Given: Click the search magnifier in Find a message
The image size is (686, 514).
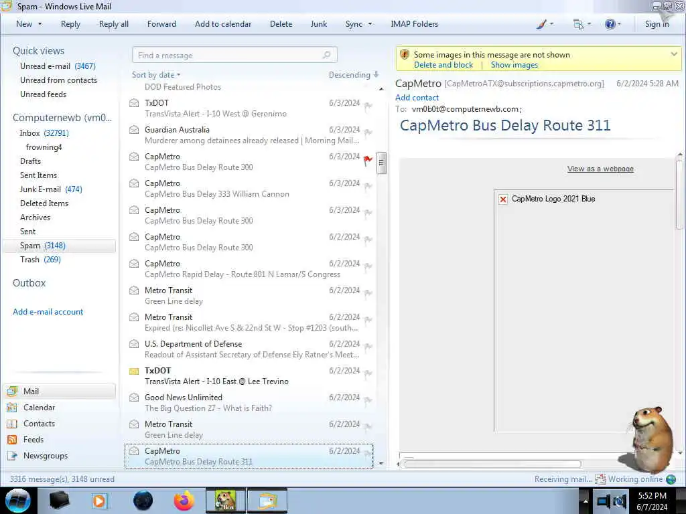Looking at the screenshot, I should (326, 55).
